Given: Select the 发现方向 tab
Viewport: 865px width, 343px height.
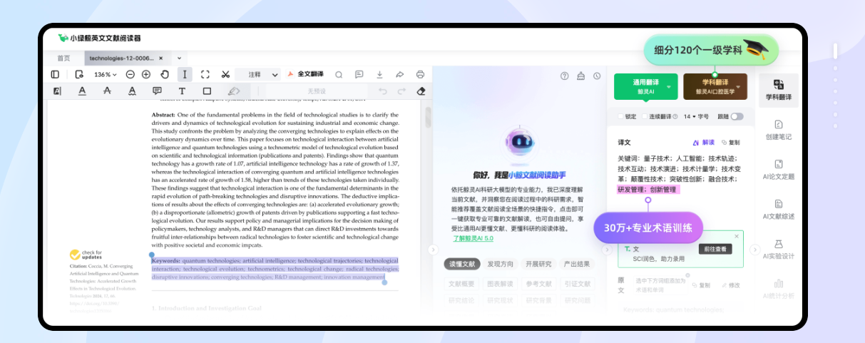Looking at the screenshot, I should coord(500,264).
